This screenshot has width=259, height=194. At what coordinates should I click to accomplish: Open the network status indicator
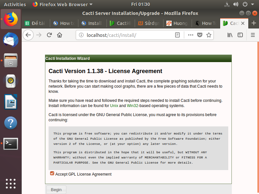click(227, 4)
